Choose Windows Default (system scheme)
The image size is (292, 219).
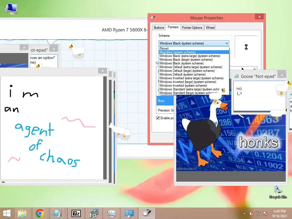tap(194, 74)
